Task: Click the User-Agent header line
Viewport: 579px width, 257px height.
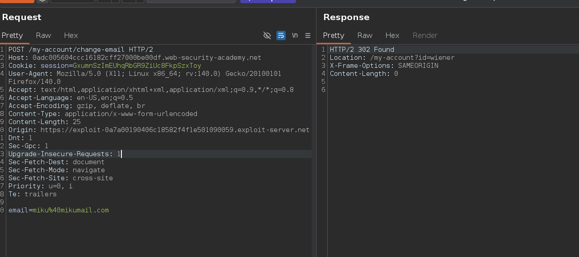Action: (x=145, y=74)
